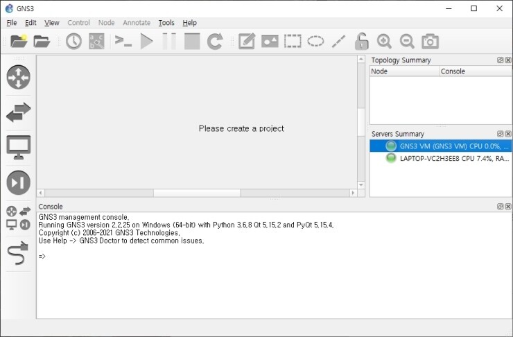Select the Insert picture tool
This screenshot has height=337, width=513.
[270, 42]
